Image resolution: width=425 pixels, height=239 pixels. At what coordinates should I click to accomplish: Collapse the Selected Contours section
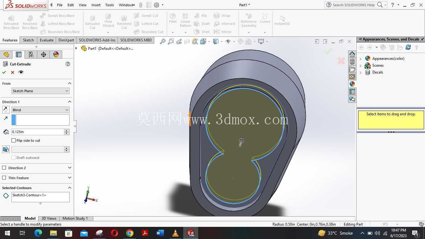[70, 188]
